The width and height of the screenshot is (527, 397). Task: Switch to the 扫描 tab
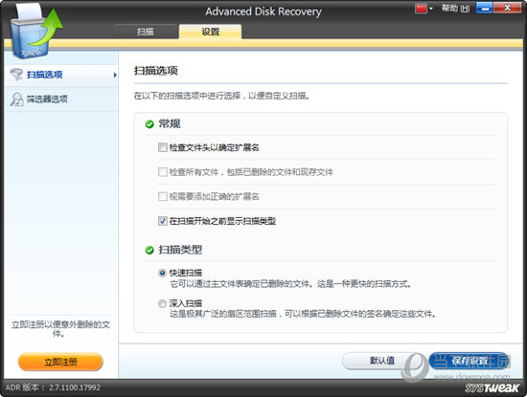[x=146, y=32]
